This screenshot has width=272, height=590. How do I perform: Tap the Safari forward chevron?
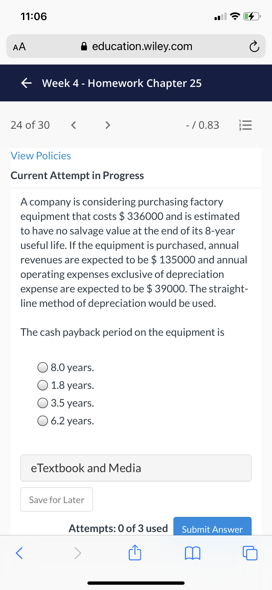pos(78,553)
